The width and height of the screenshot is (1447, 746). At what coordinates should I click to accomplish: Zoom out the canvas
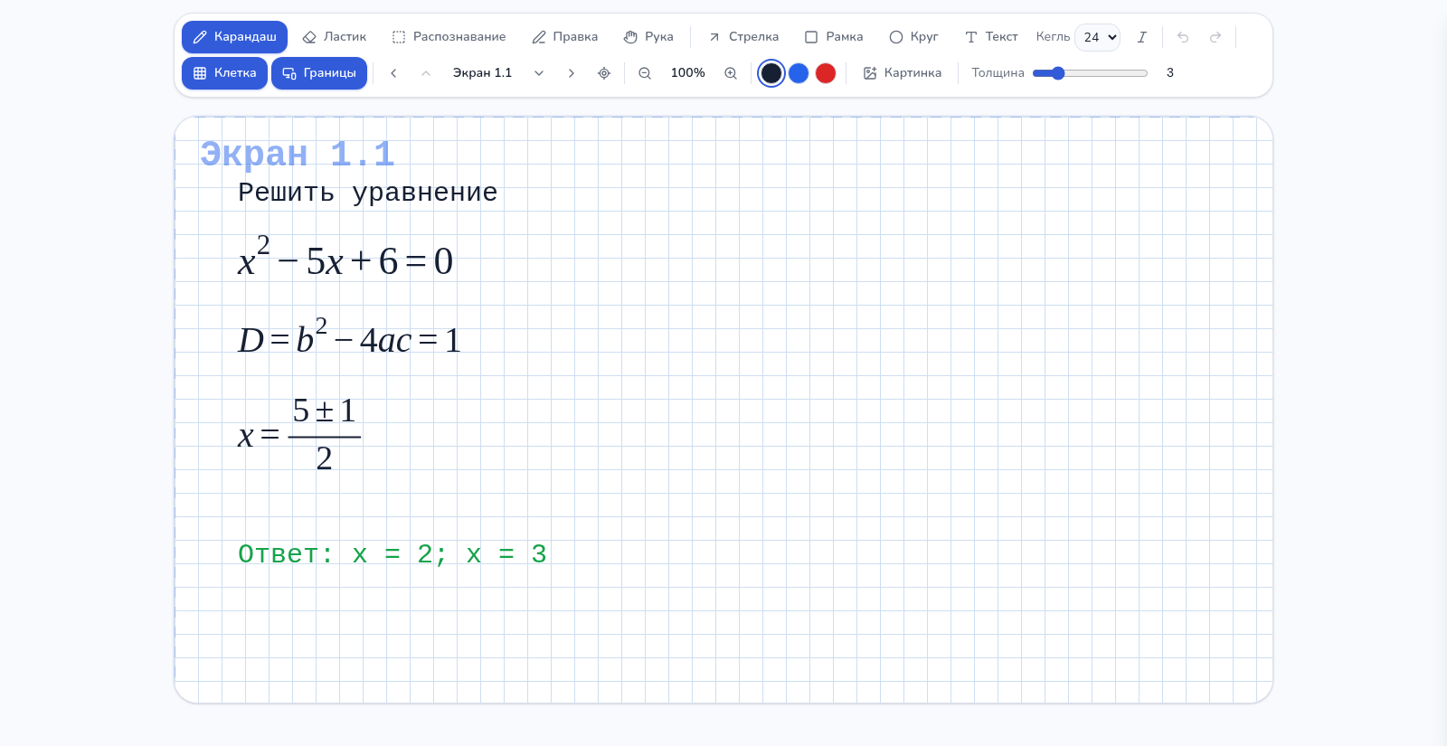645,73
